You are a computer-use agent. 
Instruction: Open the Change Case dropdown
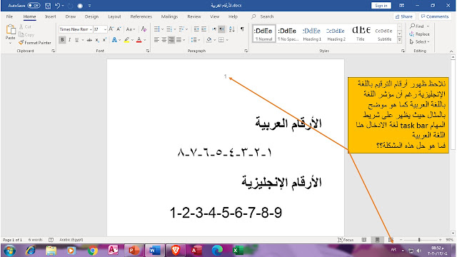tap(130, 29)
